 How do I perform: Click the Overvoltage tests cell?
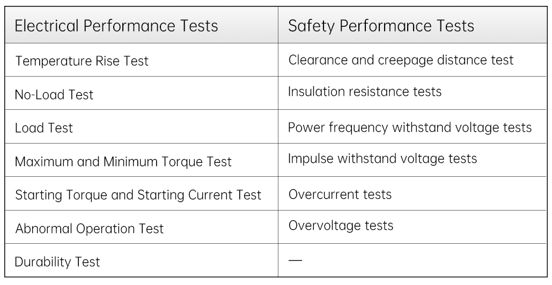[341, 226]
